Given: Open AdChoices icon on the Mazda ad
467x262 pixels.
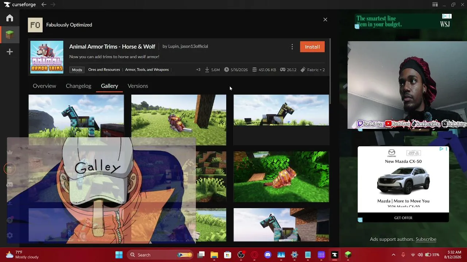Looking at the screenshot, I should [441, 149].
